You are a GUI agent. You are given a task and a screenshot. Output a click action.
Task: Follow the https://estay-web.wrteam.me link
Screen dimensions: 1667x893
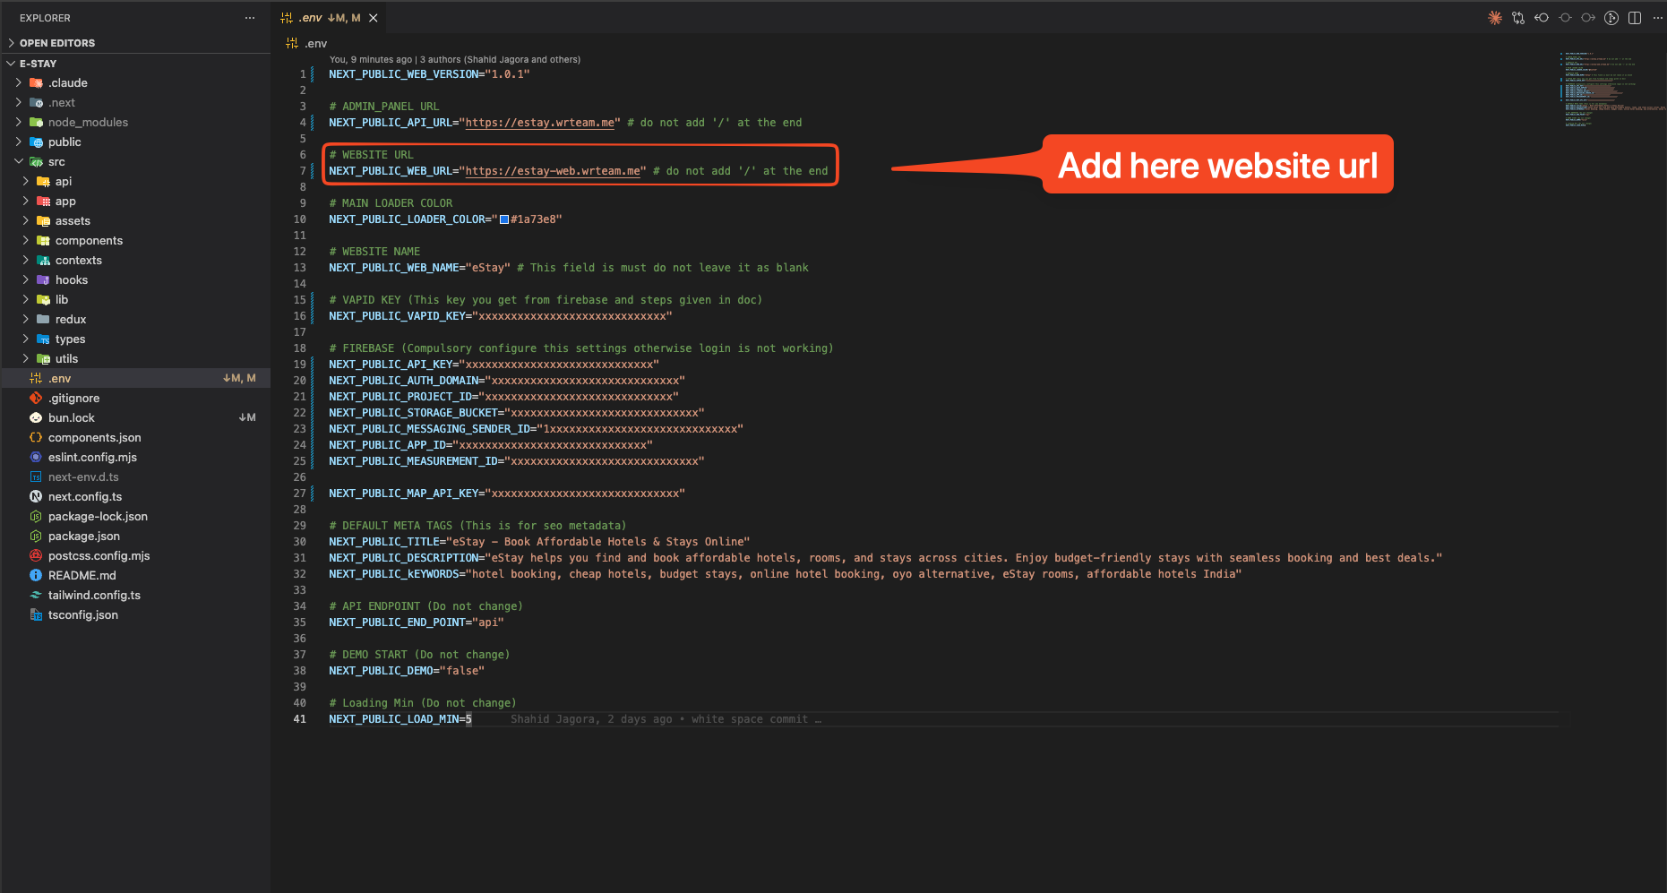pos(553,171)
